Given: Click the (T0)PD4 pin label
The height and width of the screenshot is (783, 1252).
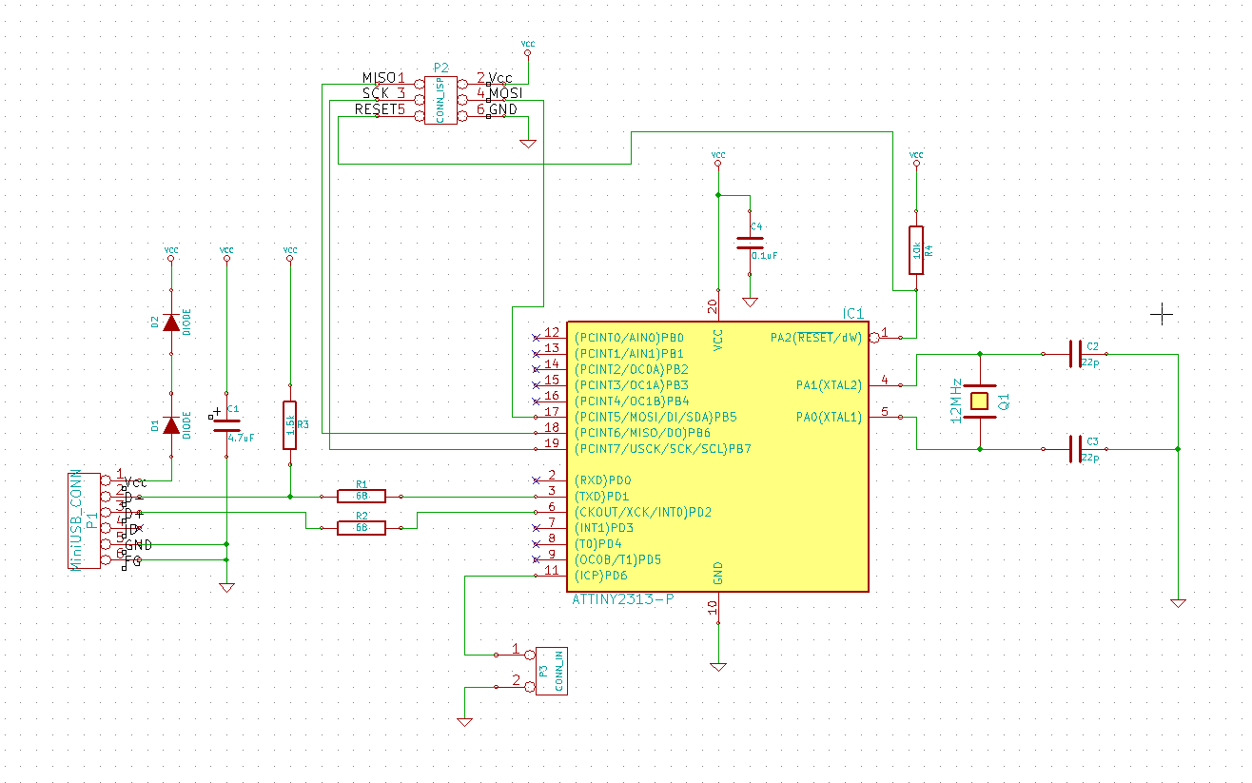Looking at the screenshot, I should pyautogui.click(x=600, y=543).
